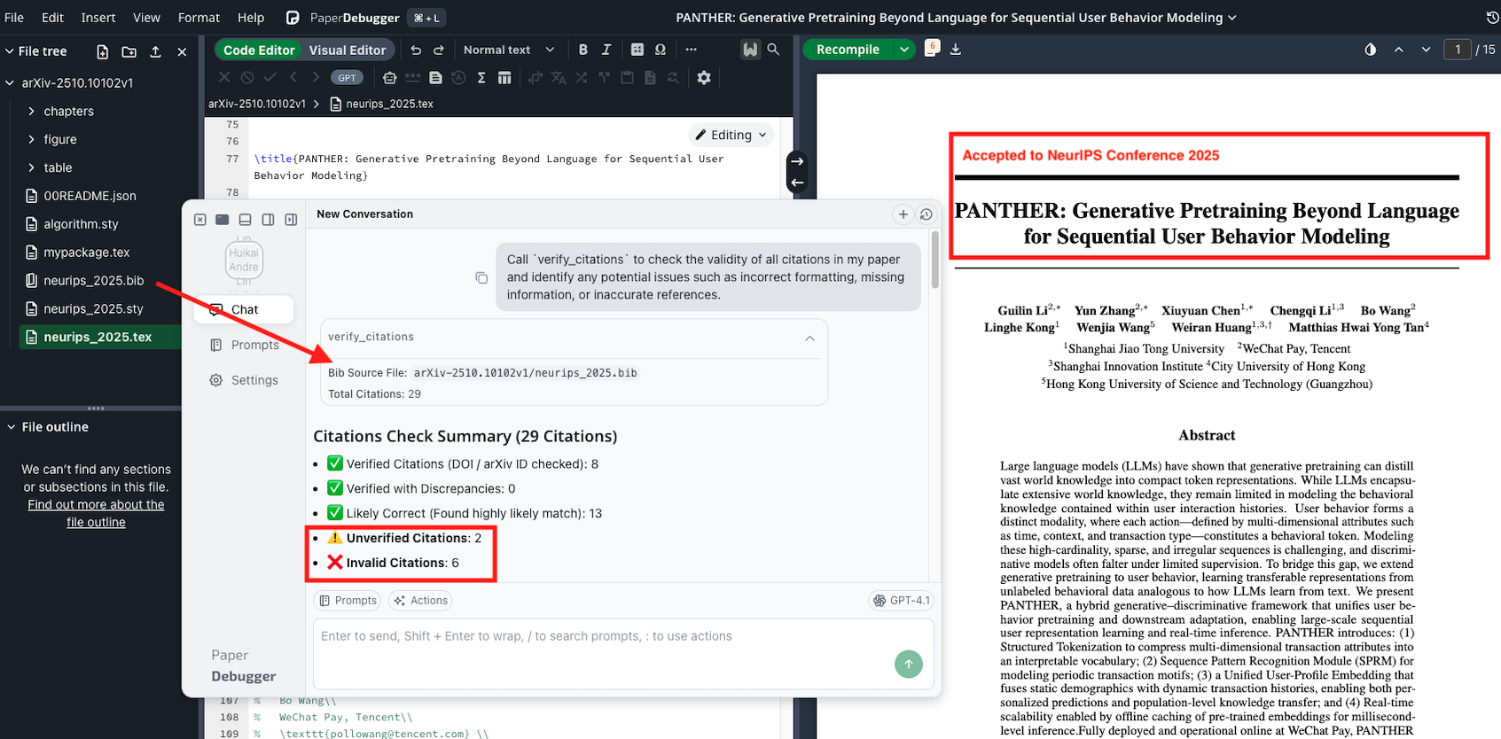Collapse the arXiv-2510.10102v1 root folder
The image size is (1501, 739).
11,83
